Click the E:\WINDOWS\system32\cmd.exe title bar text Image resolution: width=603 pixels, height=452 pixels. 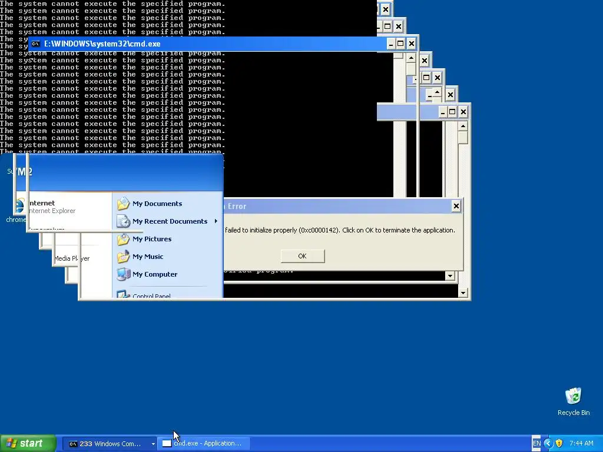tap(102, 44)
